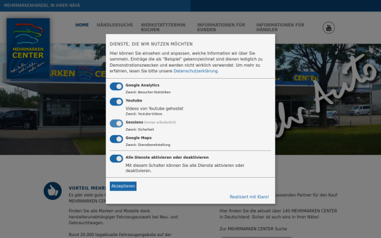This screenshot has height=238, width=381.
Task: Click the Zweck: Besucher-Statistiken text
Action: 148,92
